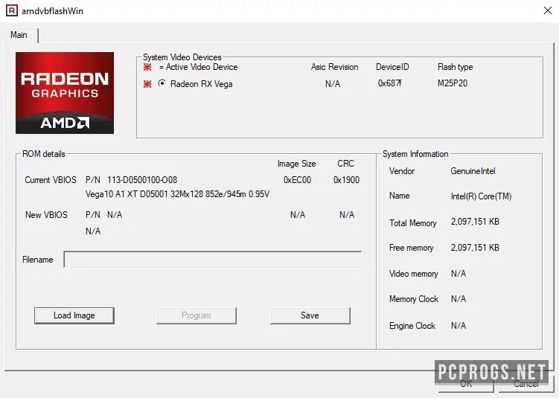The width and height of the screenshot is (559, 398).
Task: Click the Radeon Graphics AMD logo
Action: 65,93
